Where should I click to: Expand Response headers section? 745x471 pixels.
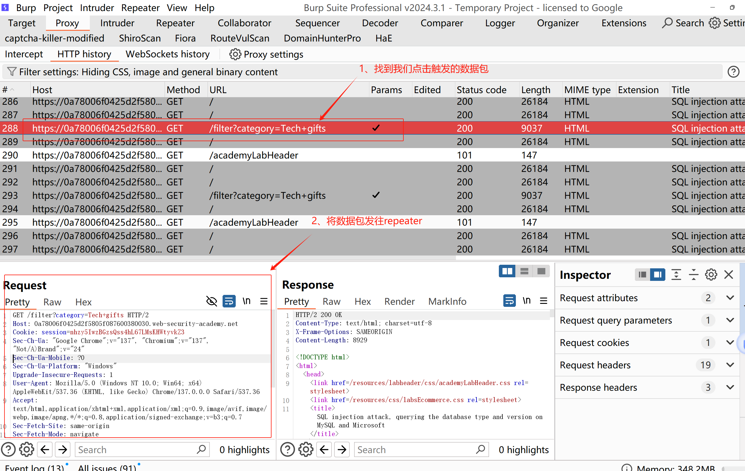730,387
